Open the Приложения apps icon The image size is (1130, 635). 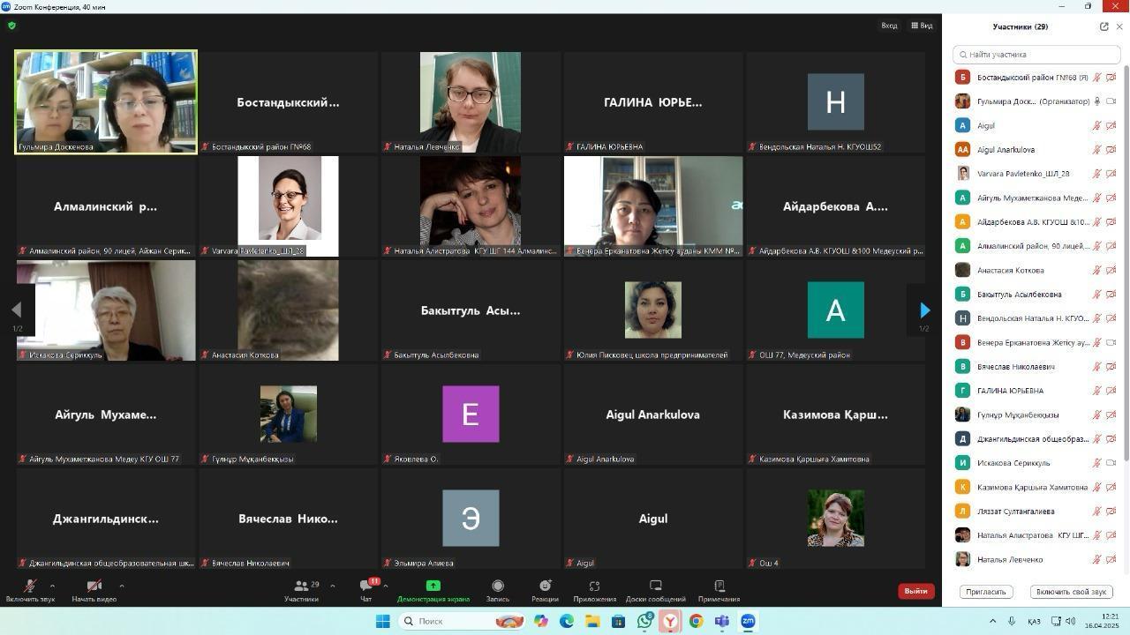click(594, 586)
